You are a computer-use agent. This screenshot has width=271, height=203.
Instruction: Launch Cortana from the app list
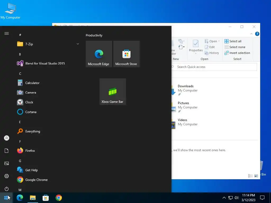(x=48, y=112)
